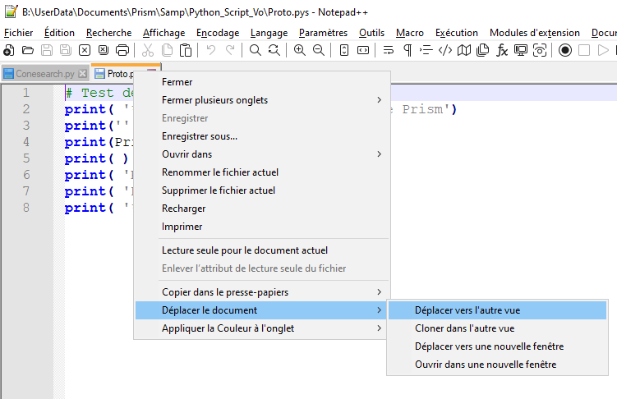Screen dimensions: 617x399
Task: Click 'Déplacer vers une nouvelle fenêtre'
Action: (489, 346)
